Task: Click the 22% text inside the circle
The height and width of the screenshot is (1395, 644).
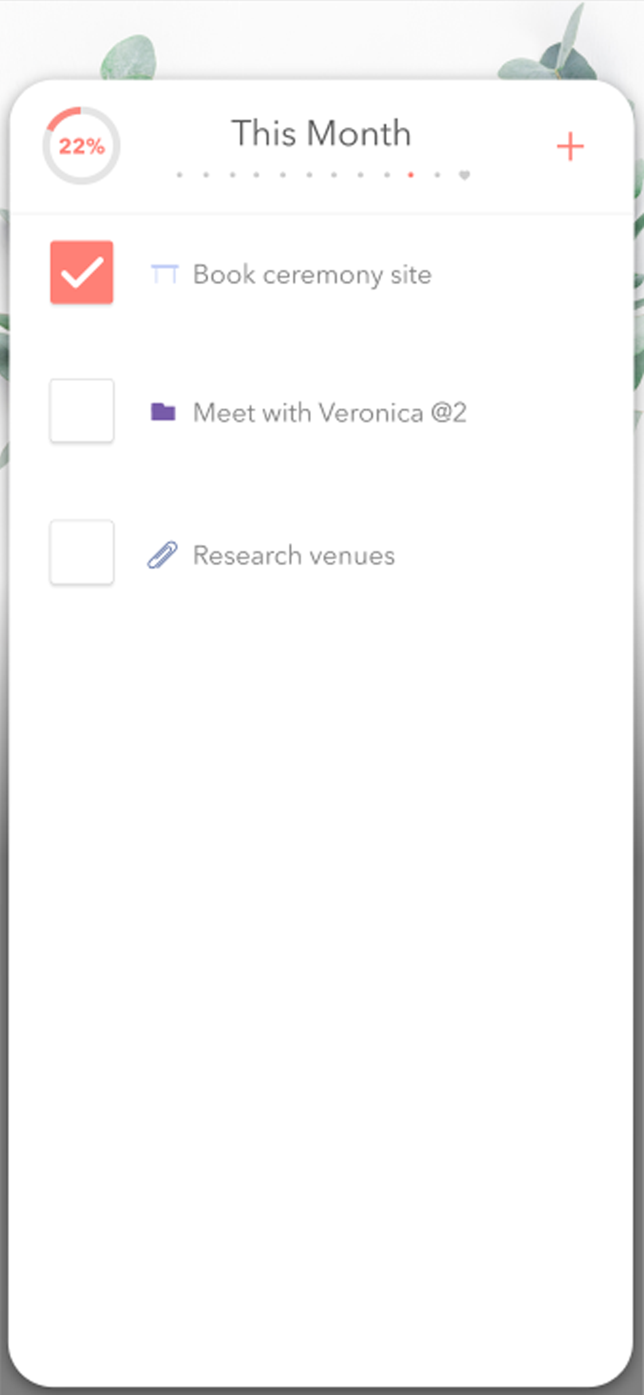Action: (x=81, y=147)
